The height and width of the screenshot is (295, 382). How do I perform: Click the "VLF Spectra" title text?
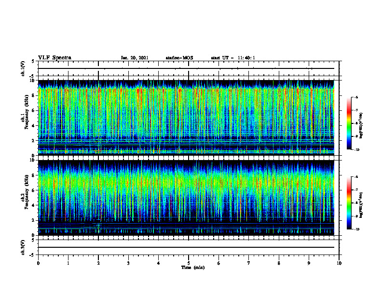55,58
